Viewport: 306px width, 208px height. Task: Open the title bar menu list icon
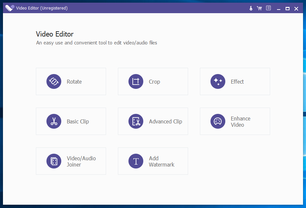click(268, 8)
